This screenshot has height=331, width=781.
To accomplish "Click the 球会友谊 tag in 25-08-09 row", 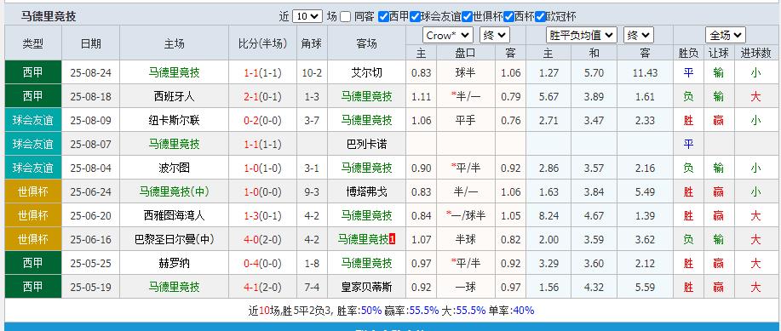I will (x=33, y=121).
